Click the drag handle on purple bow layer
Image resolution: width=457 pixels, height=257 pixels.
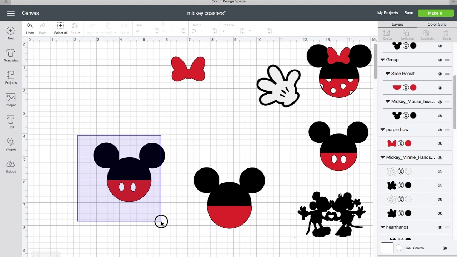[447, 130]
